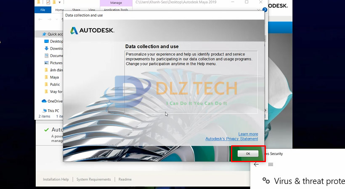Open the Windows Security hamburger menu
345x189 pixels.
click(x=271, y=165)
